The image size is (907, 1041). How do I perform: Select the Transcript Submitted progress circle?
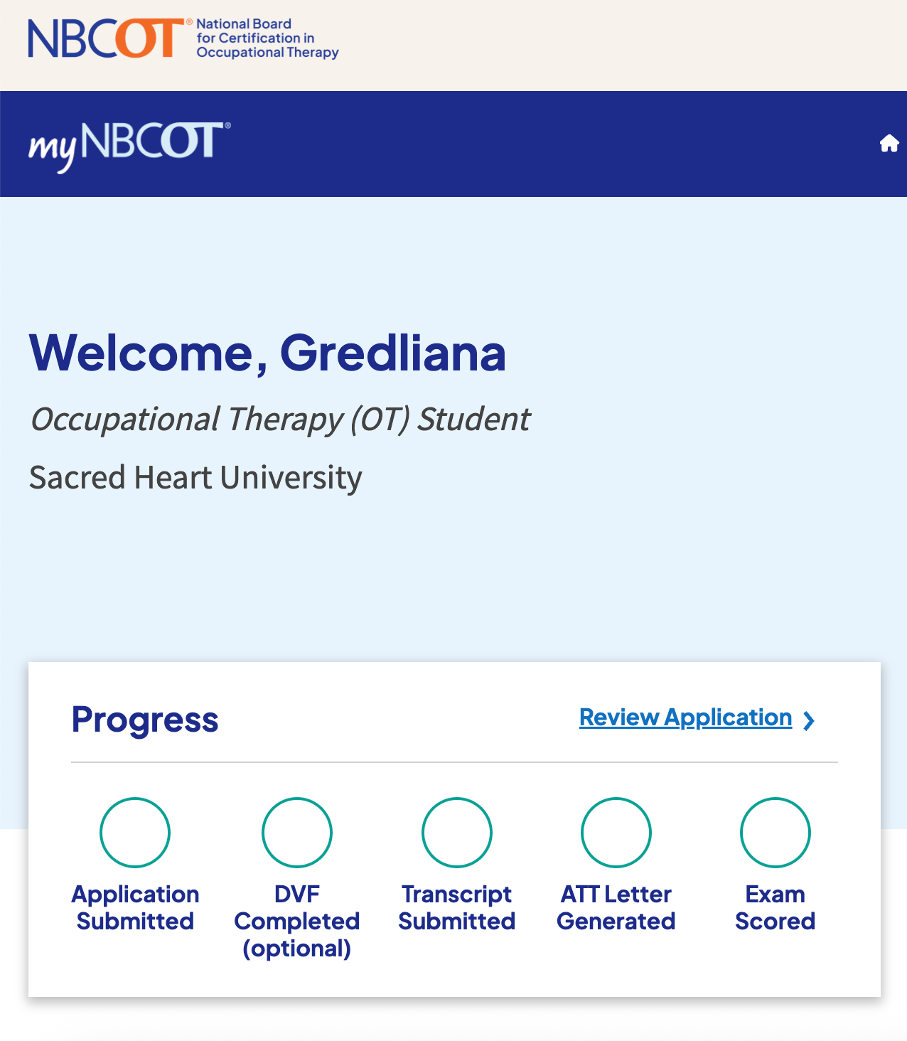tap(457, 833)
